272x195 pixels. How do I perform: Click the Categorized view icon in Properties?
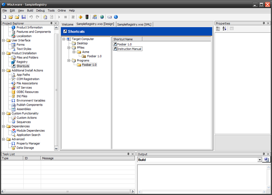(x=218, y=28)
